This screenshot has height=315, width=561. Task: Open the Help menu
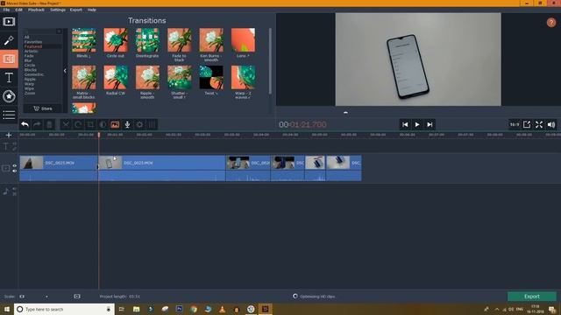(91, 10)
